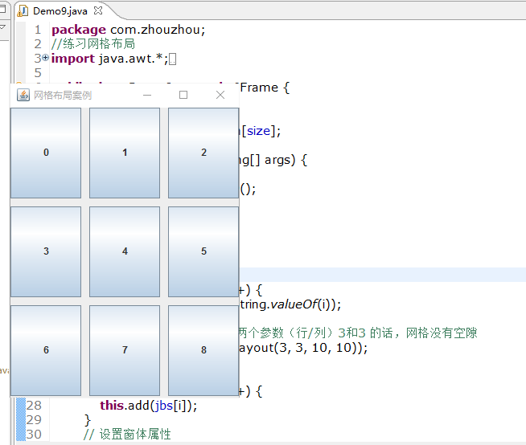Click the import keyword on line 3
Viewport: 526px width, 445px height.
(73, 59)
